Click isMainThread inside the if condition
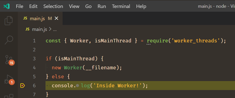Screen dimensions: 235x98 [x=76, y=59]
